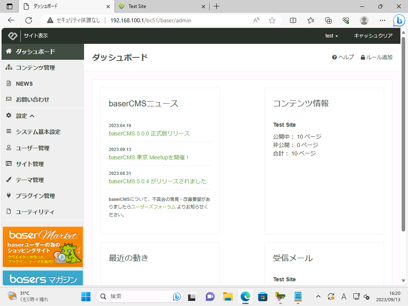
Task: Click サイト表示 in header
Action: coord(35,36)
